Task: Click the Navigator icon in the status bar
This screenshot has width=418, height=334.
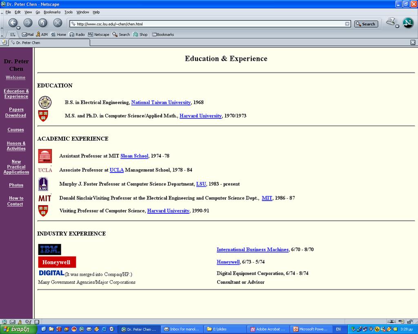Action: [4, 322]
